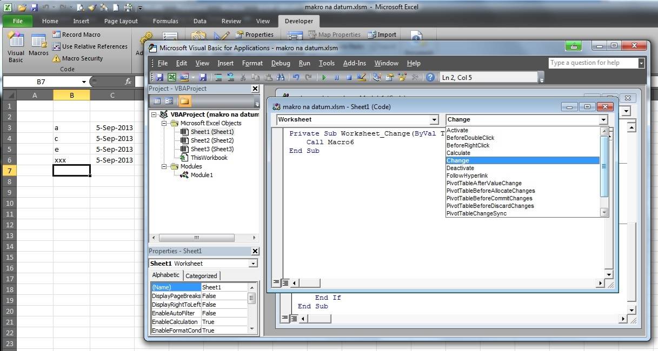This screenshot has height=351, width=658.
Task: Click View Microsoft Excel icon in VBA toolbar
Action: click(171, 77)
